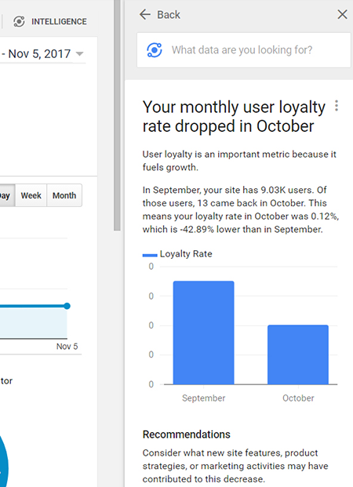Select the Day granularity button

pos(7,195)
